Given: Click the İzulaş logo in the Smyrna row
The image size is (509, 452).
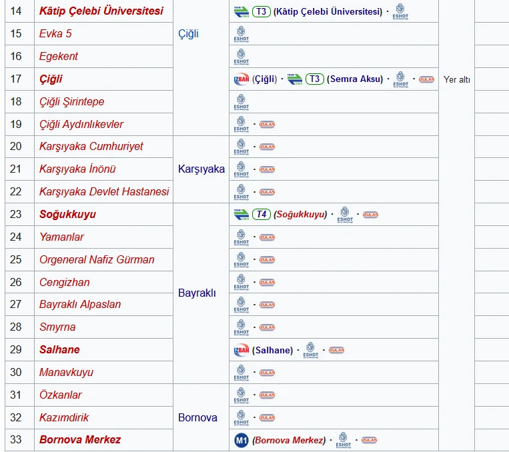Looking at the screenshot, I should 267,327.
